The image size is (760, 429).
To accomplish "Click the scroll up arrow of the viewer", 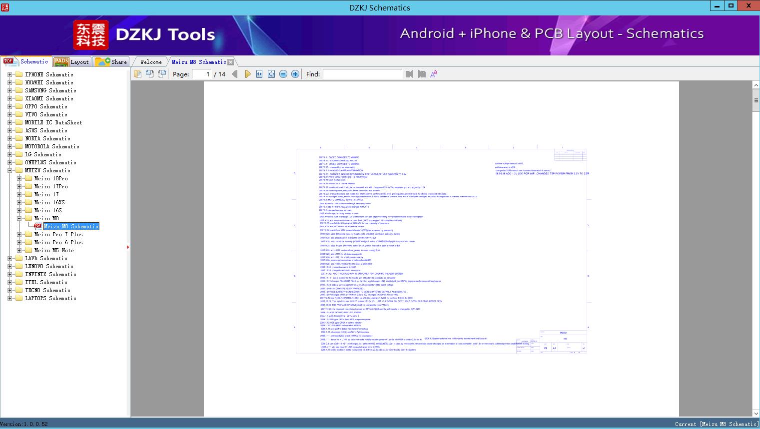I will 756,85.
